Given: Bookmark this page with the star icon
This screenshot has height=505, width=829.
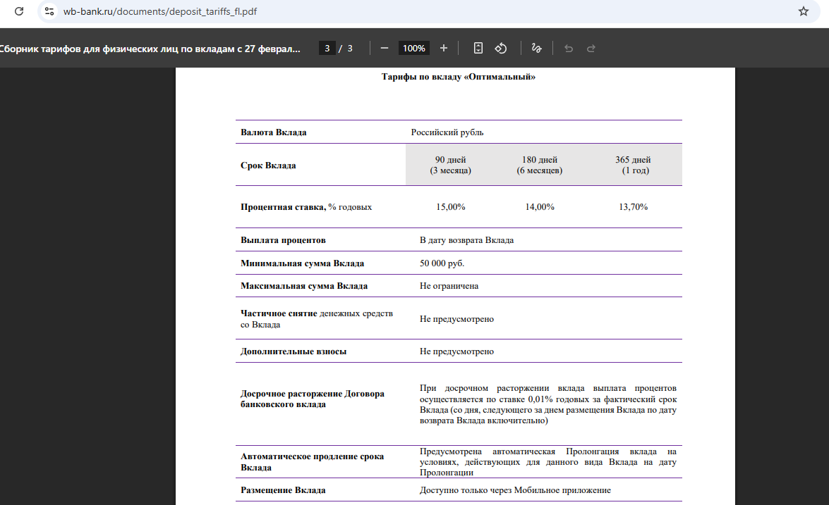Looking at the screenshot, I should coord(803,11).
